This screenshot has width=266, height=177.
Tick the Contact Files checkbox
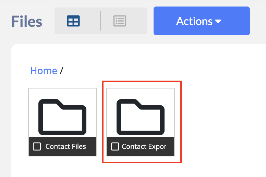[37, 146]
